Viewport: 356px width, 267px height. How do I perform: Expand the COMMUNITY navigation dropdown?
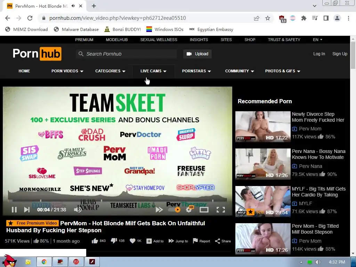click(240, 71)
